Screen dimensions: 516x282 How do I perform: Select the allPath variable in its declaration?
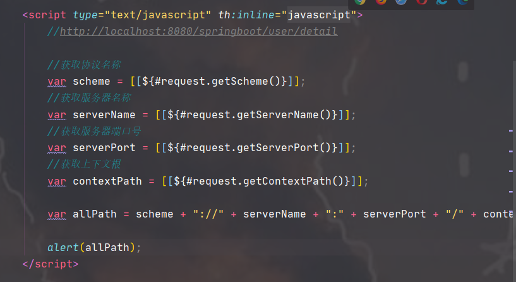tap(95, 214)
